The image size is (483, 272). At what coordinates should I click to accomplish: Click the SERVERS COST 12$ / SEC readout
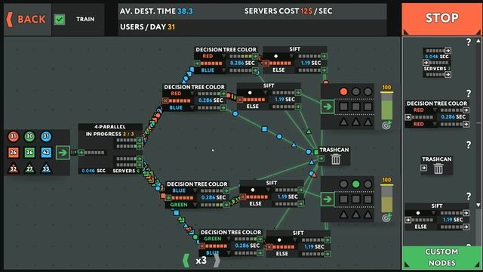pyautogui.click(x=288, y=11)
